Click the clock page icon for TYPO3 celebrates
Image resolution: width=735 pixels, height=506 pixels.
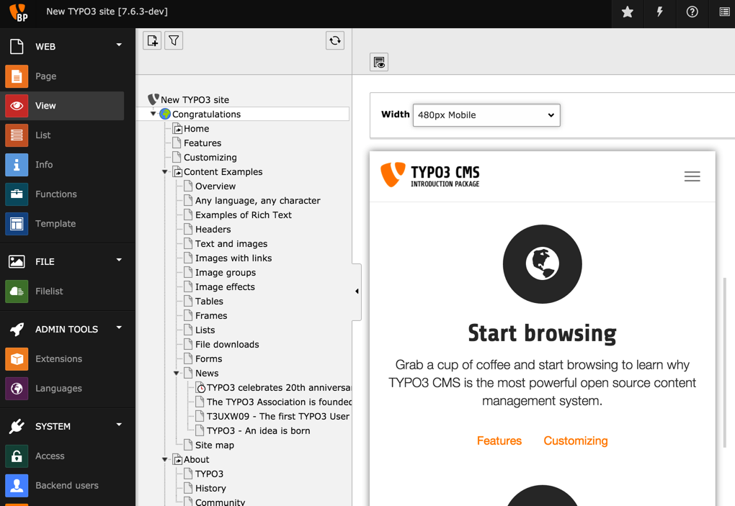(200, 387)
